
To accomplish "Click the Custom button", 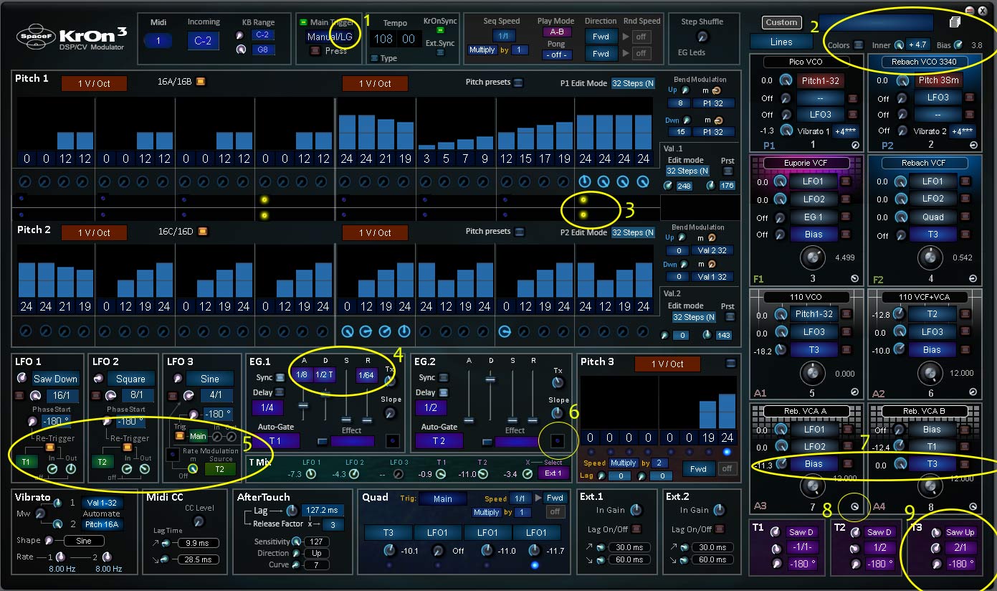I will (781, 23).
